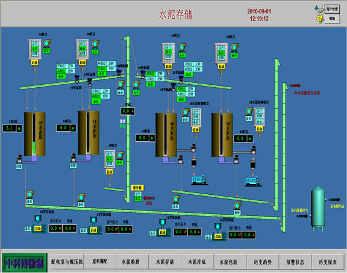Open the help question-mark icon
This screenshot has width=347, height=273.
coord(319,19)
